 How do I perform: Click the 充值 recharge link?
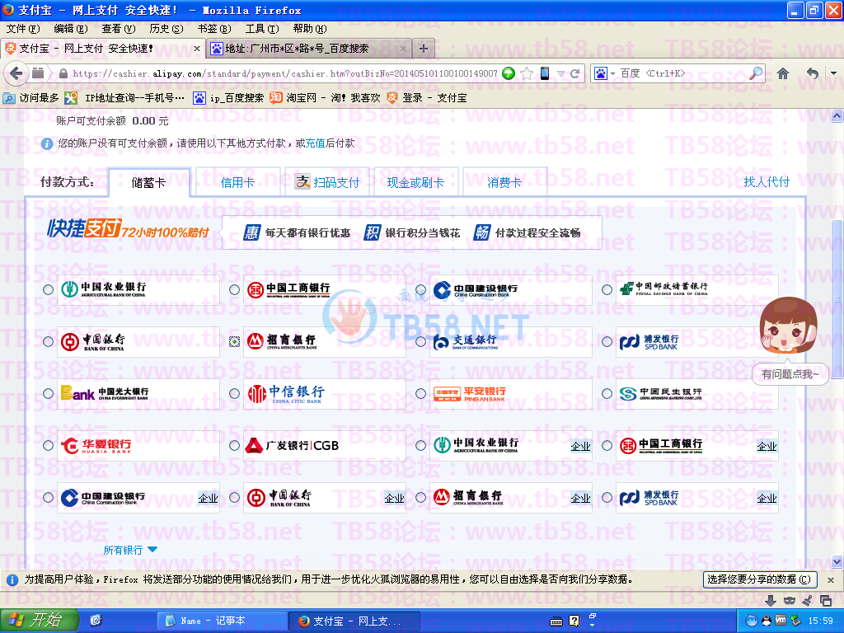click(x=316, y=143)
